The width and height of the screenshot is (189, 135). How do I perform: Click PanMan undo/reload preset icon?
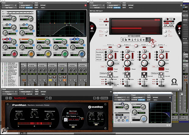[50, 98]
